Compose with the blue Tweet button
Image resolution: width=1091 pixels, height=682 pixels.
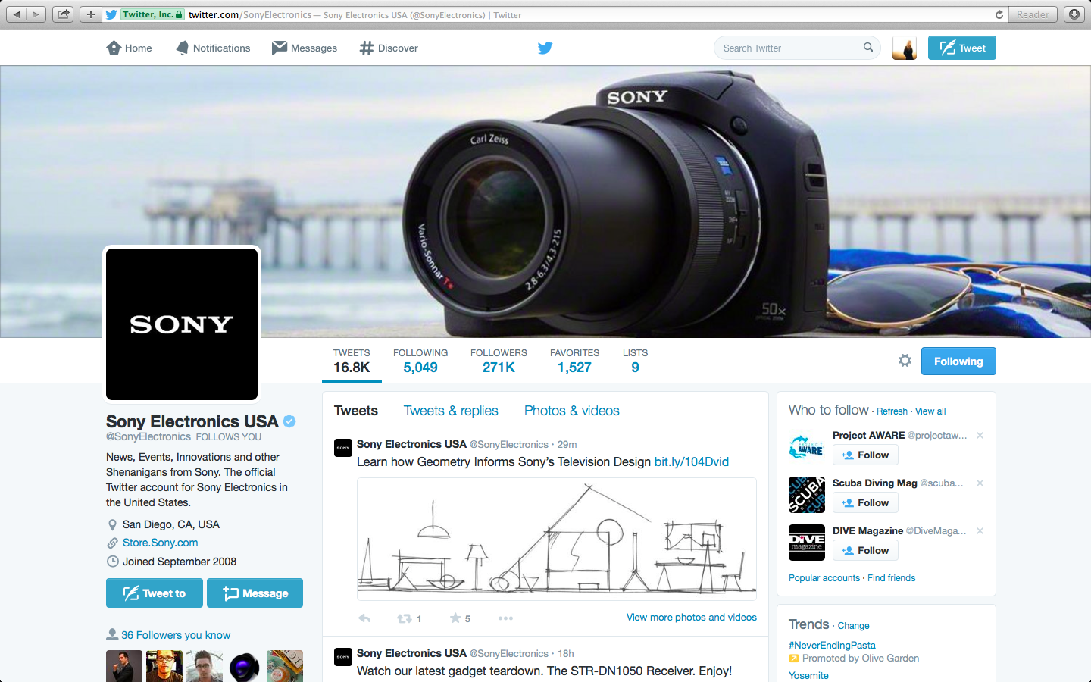tap(962, 48)
